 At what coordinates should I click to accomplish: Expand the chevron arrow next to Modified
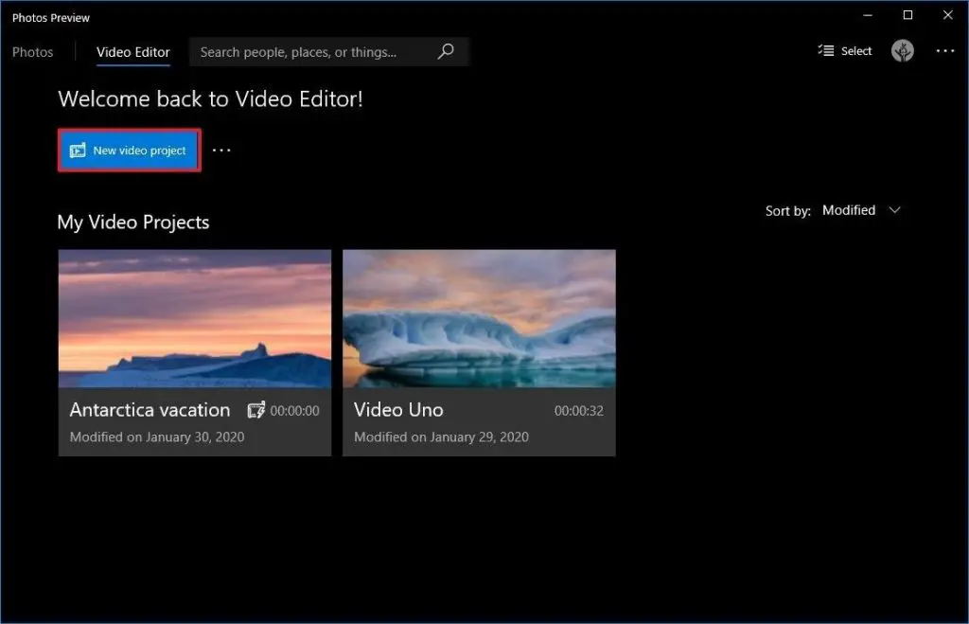tap(895, 210)
